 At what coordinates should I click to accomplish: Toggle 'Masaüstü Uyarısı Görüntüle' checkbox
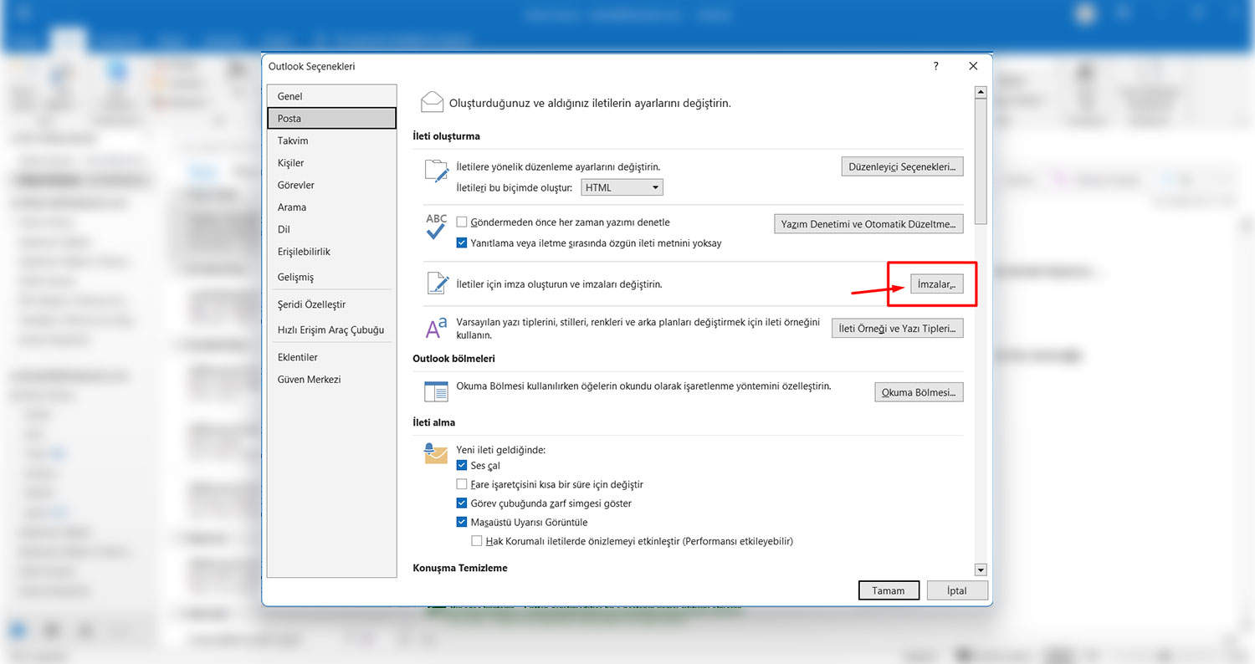[462, 523]
